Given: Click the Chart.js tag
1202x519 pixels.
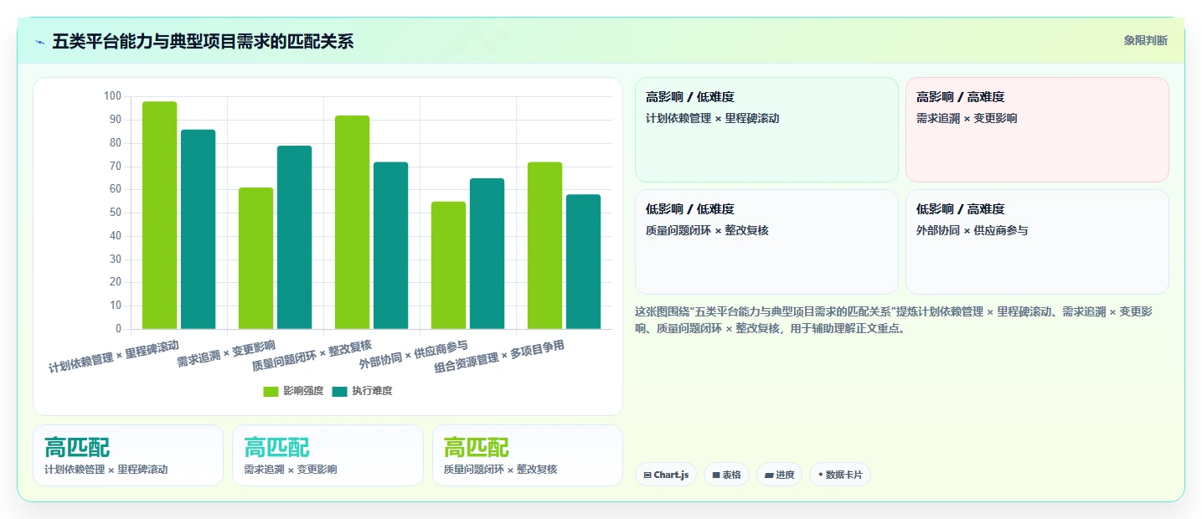Looking at the screenshot, I should [x=666, y=475].
